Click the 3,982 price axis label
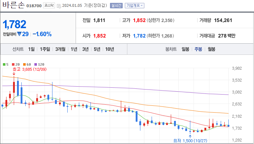 click(237, 68)
